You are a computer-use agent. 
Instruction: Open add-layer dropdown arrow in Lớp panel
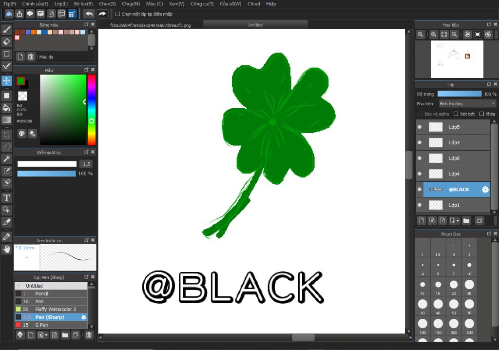[458, 220]
